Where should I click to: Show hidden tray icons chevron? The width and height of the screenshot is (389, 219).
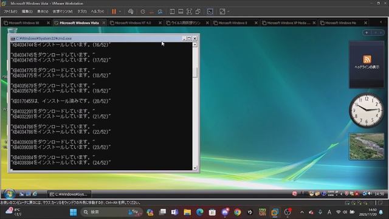(x=302, y=212)
